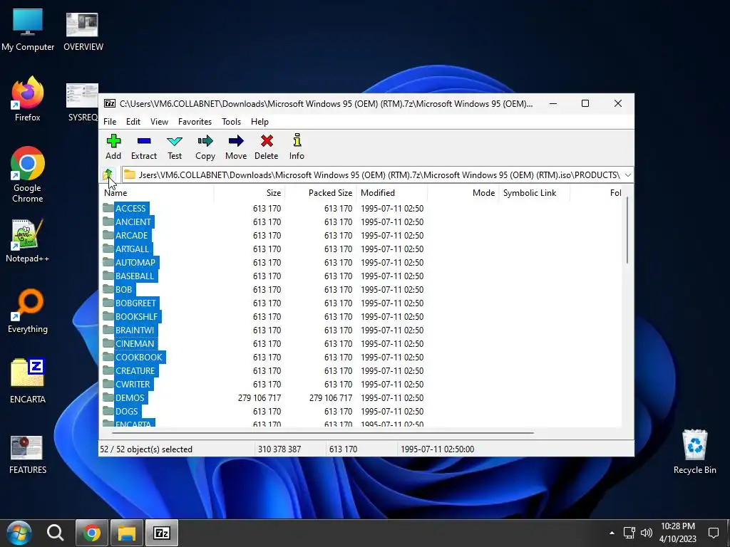Click the taskbar search icon

pyautogui.click(x=56, y=533)
